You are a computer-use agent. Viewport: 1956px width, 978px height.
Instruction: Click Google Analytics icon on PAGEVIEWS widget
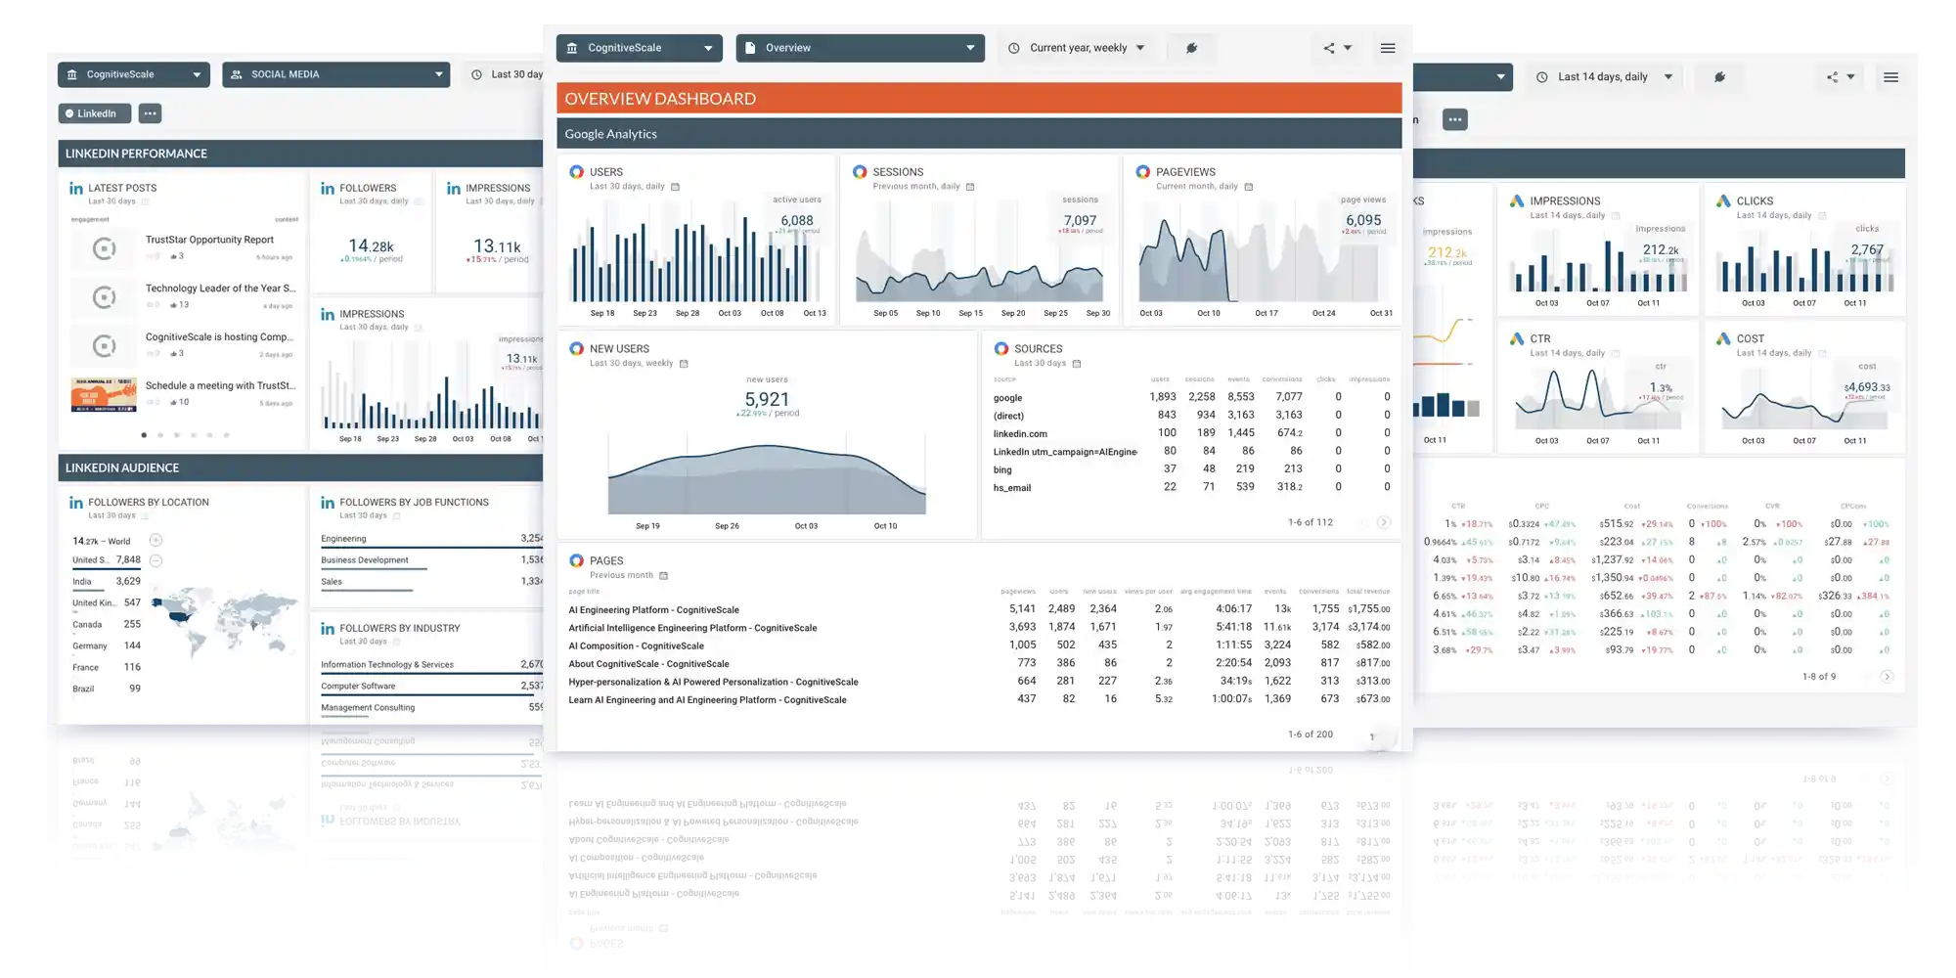click(x=1142, y=172)
